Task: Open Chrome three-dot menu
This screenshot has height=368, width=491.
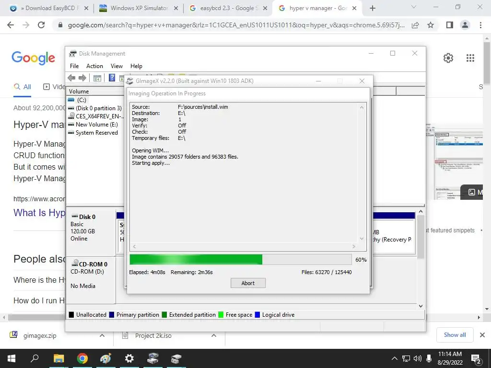Action: 480,25
